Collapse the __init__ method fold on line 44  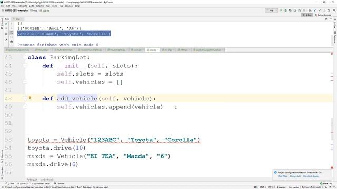tap(25, 66)
